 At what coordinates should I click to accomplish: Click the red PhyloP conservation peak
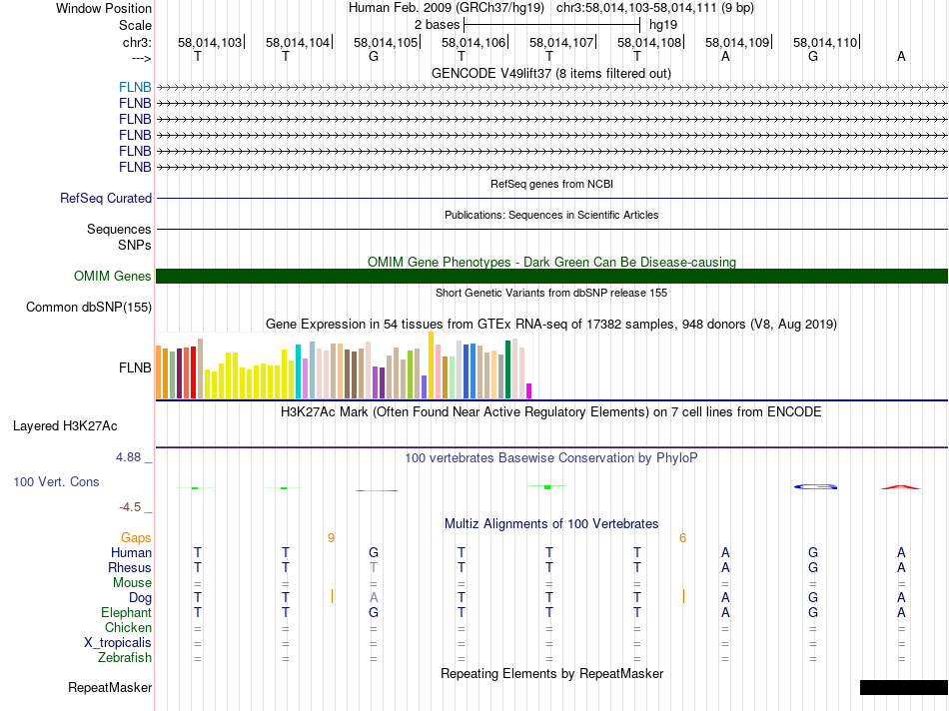(901, 486)
